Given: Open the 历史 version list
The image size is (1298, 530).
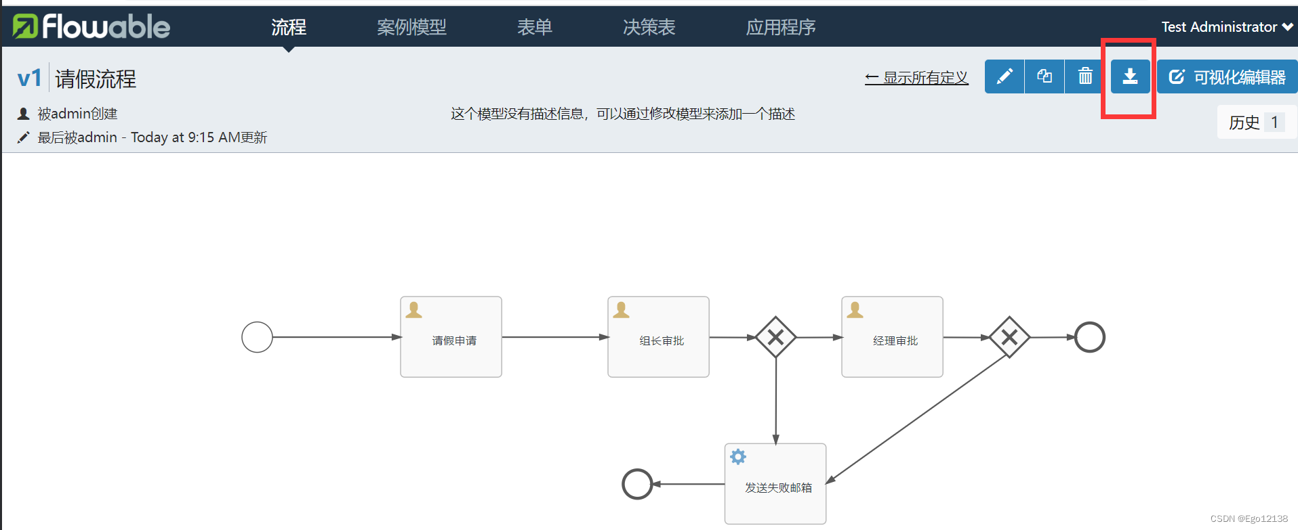Looking at the screenshot, I should pyautogui.click(x=1257, y=122).
